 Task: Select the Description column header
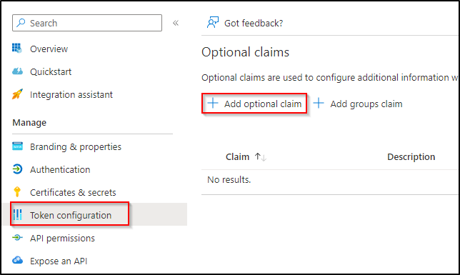tap(411, 156)
